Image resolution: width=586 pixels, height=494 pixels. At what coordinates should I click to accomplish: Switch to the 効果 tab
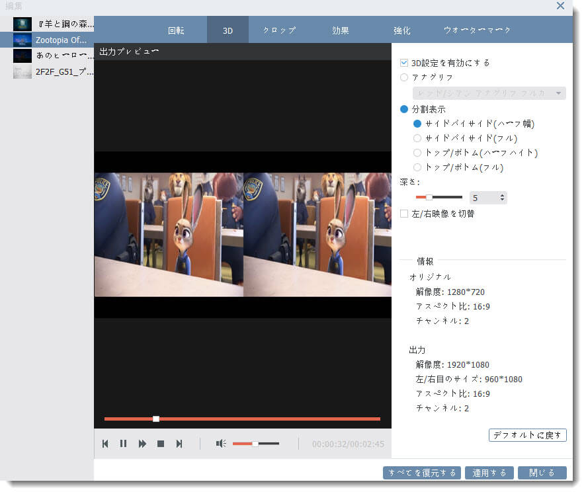tap(341, 30)
